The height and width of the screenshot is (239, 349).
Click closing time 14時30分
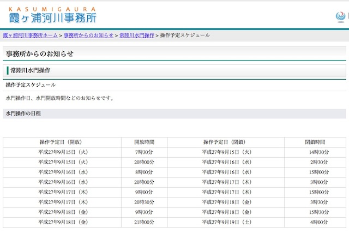click(x=318, y=152)
